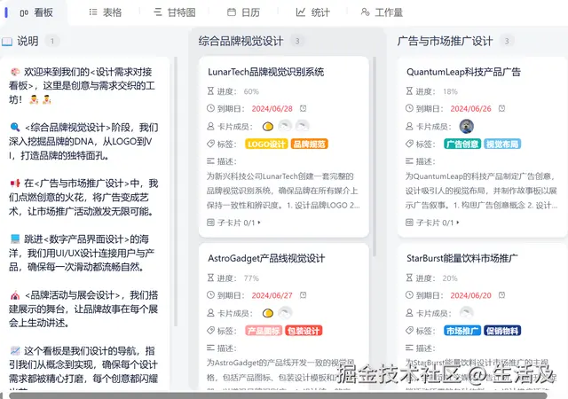Click the QuantumLeap progress value 18%
Viewport: 568px width, 399px height.
coord(450,91)
